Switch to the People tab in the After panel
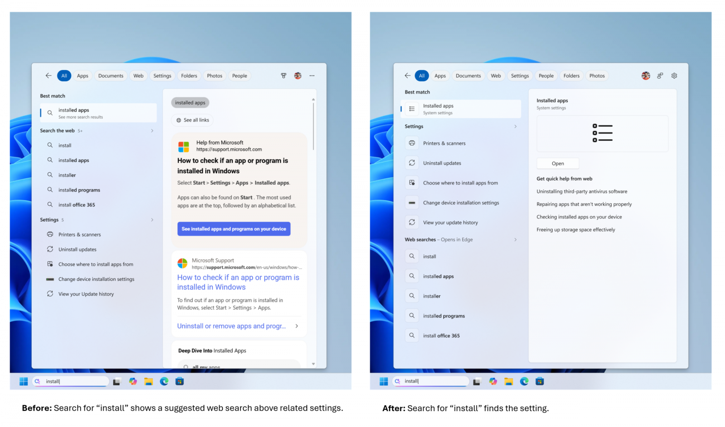The image size is (725, 427). (x=546, y=76)
